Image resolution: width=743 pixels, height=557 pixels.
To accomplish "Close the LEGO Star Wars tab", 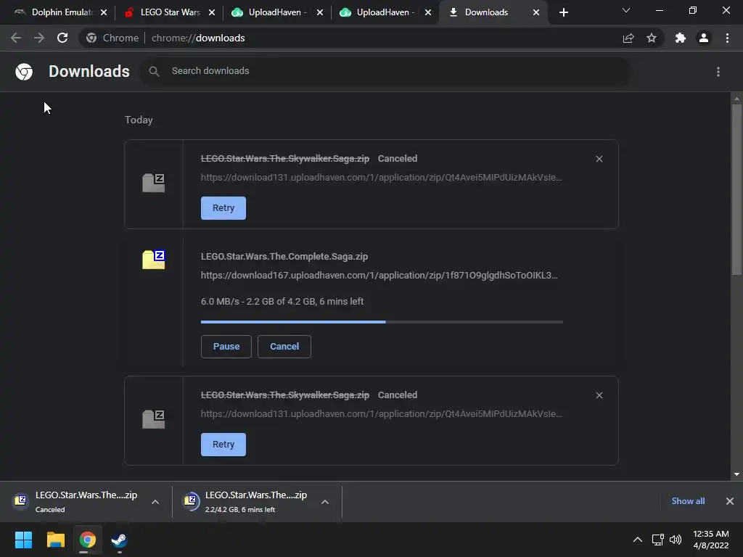I will [212, 12].
